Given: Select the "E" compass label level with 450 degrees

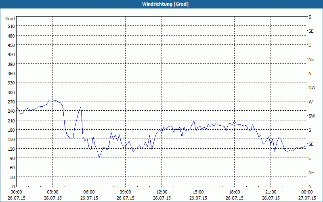Looking at the screenshot, I should point(310,45).
